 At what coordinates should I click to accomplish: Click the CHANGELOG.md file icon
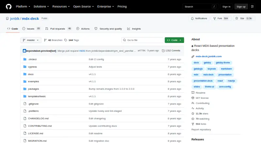[25, 118]
